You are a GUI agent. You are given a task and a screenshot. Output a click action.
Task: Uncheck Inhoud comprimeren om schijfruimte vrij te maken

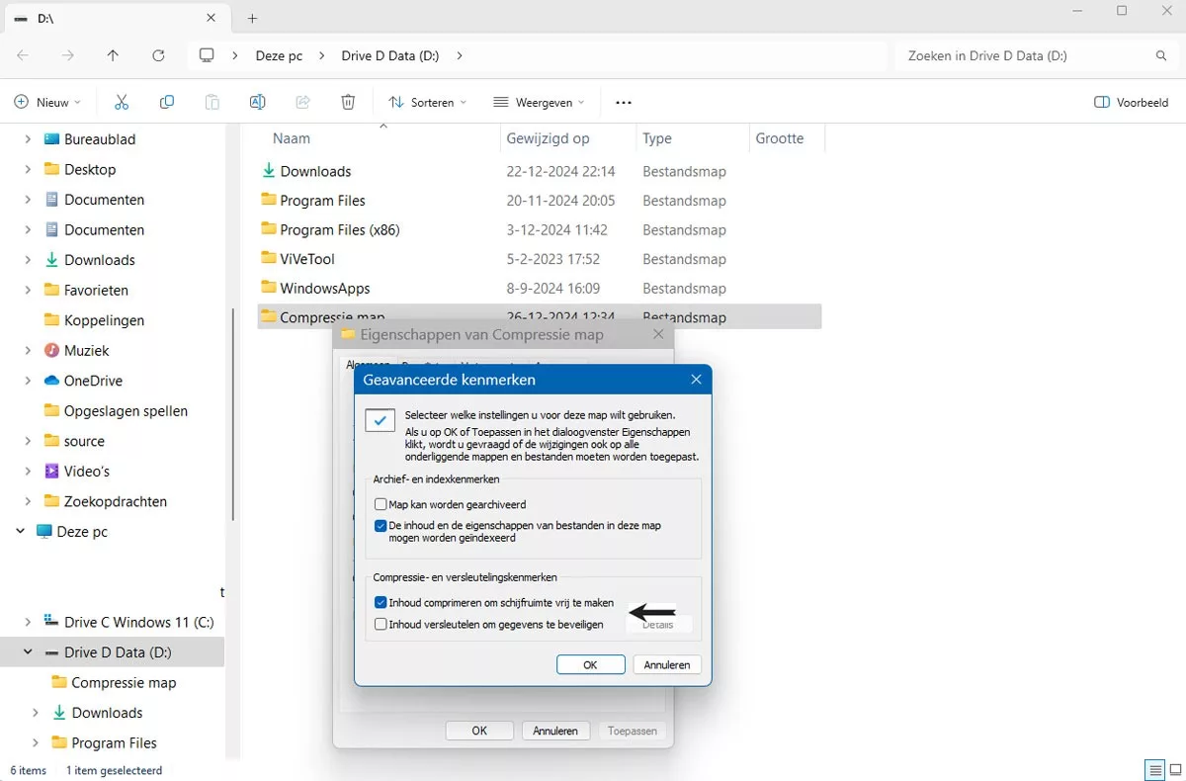click(381, 602)
